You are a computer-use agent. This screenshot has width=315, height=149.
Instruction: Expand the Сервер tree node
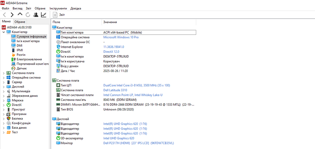tap(4, 82)
